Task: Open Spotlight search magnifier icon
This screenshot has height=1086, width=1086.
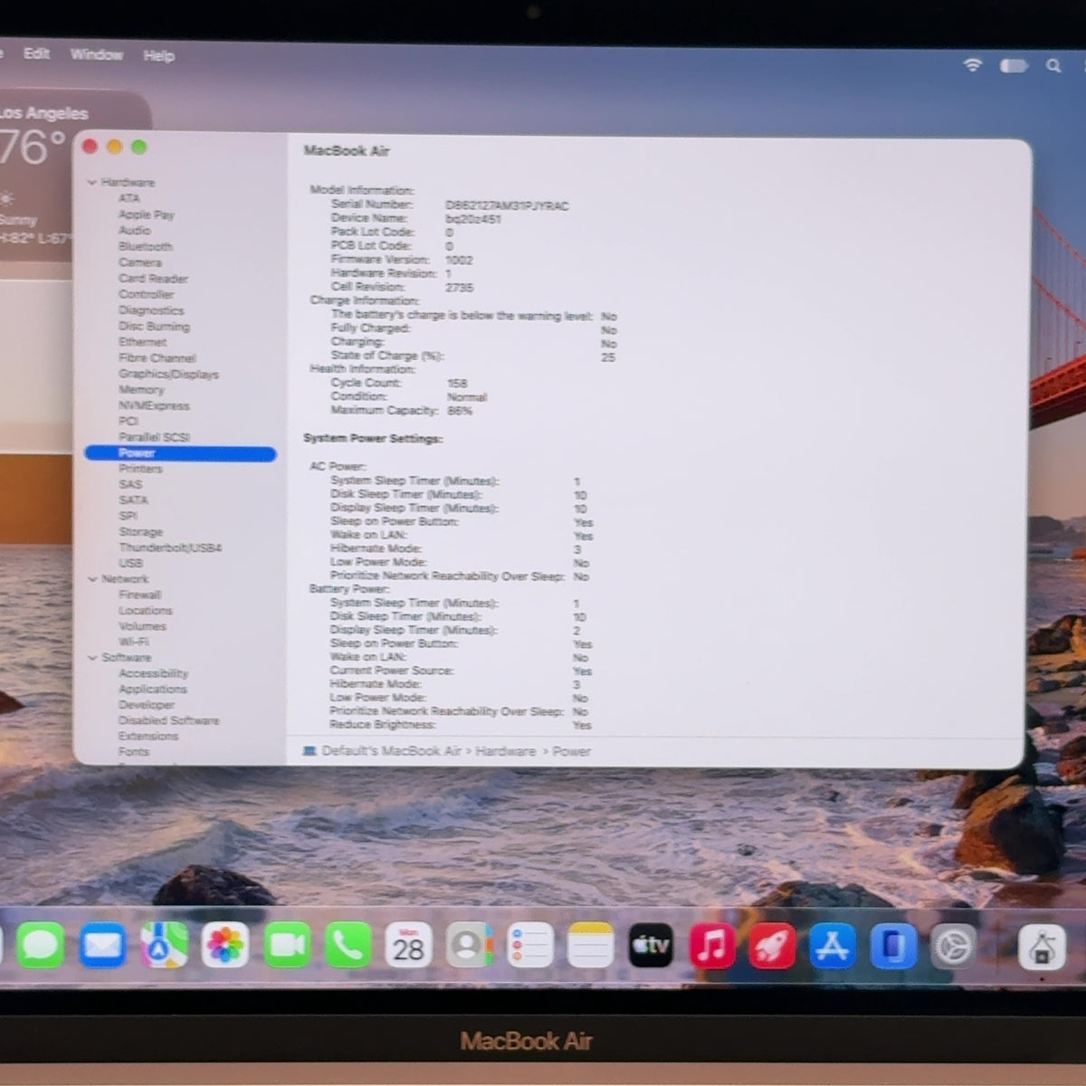Action: point(1053,65)
